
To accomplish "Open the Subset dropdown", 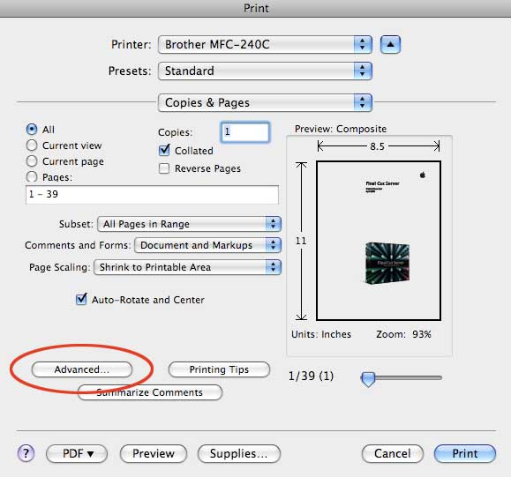I will pyautogui.click(x=189, y=224).
